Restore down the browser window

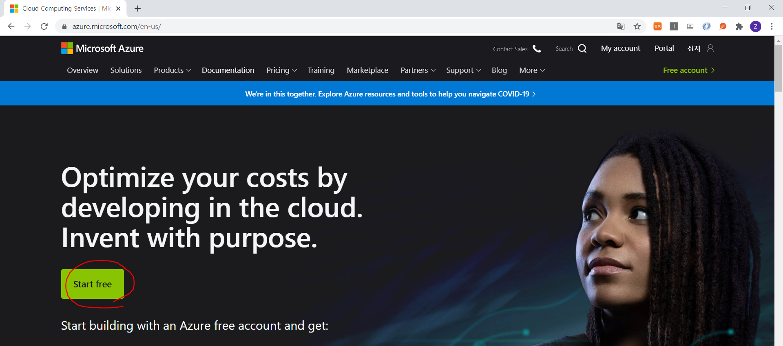[748, 7]
